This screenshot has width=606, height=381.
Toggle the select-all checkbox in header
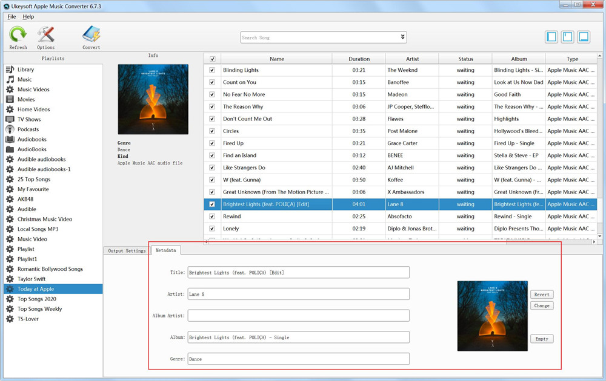tap(212, 59)
